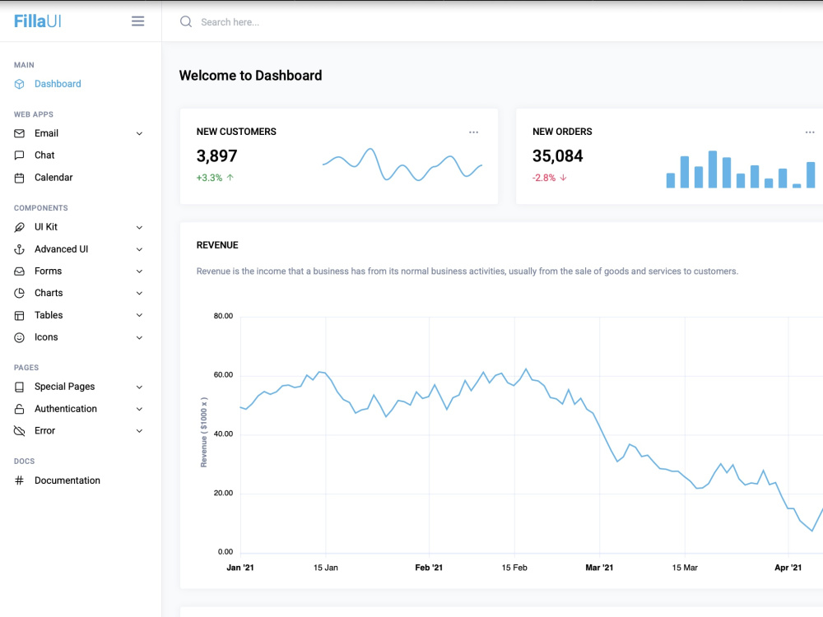
Task: Click the New Orders bar chart
Action: [741, 169]
